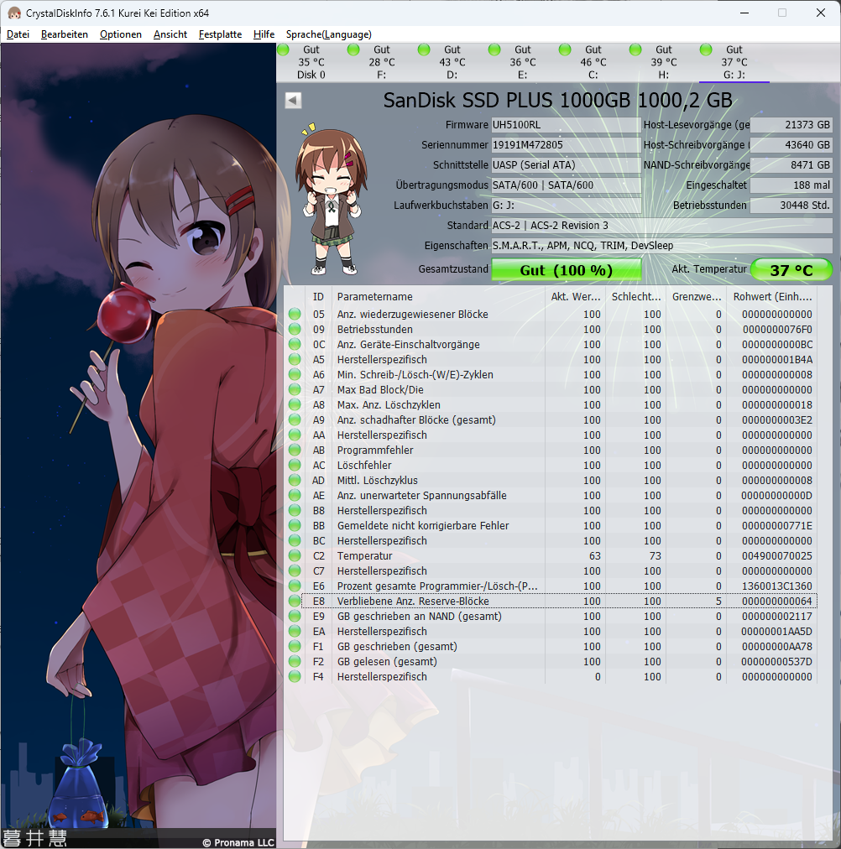Click green dot for Programmfehler row

[295, 450]
